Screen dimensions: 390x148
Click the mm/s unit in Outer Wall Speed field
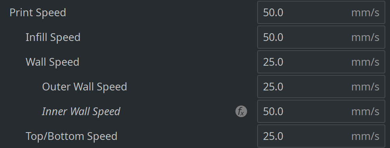pos(365,87)
